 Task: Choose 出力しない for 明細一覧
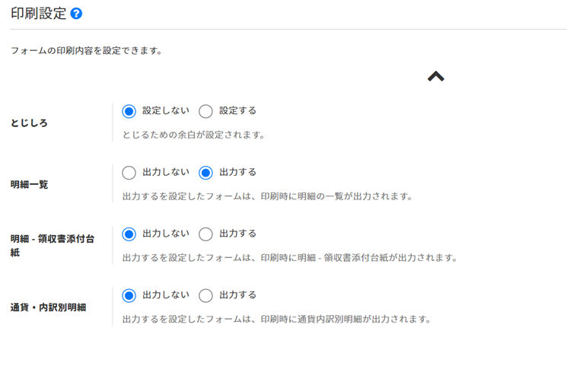(x=129, y=173)
